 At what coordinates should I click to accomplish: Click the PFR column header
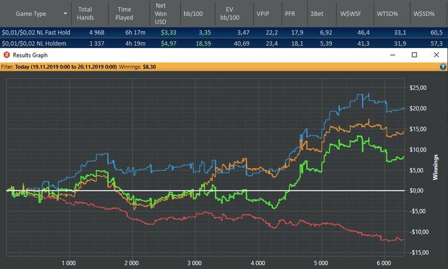click(x=290, y=13)
